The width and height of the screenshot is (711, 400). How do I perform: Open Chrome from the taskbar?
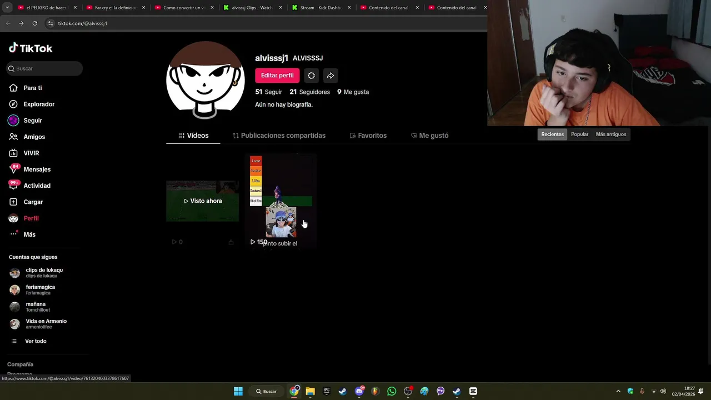tap(294, 391)
